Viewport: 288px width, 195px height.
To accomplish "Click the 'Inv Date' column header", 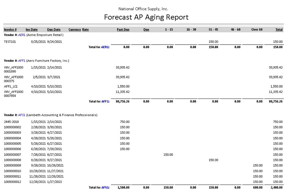I will coord(32,29).
